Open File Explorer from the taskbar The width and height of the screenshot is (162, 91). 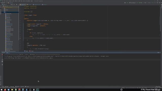[x=12, y=90]
